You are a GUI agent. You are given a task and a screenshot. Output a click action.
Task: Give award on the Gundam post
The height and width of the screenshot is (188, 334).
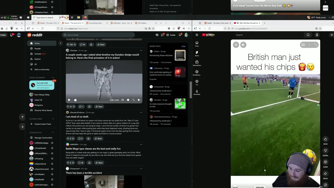pos(89,107)
